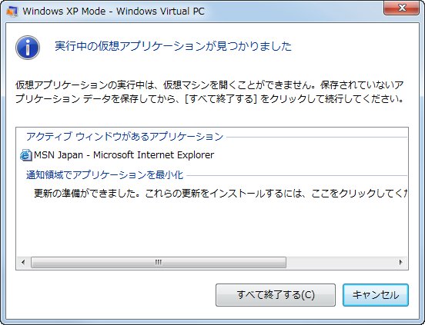The image size is (425, 325).
Task: Click the scrollbar right arrow
Action: [400, 262]
